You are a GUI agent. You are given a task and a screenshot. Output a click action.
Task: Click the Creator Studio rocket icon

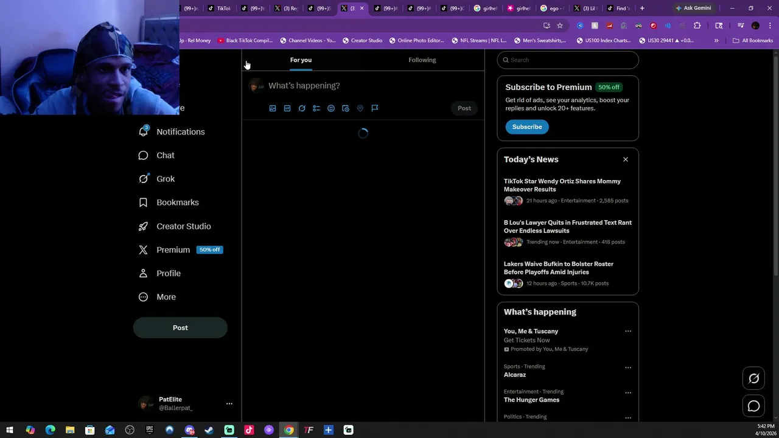(143, 226)
